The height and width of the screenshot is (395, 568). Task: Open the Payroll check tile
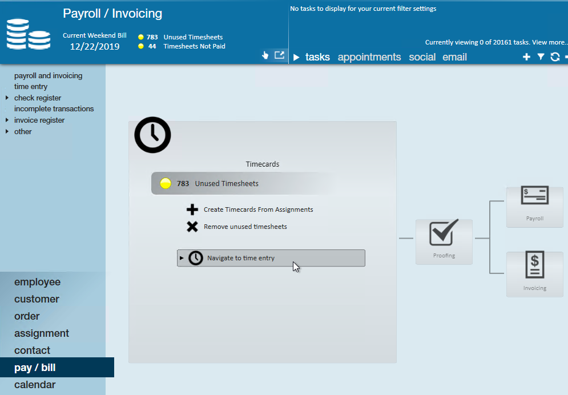(x=535, y=207)
